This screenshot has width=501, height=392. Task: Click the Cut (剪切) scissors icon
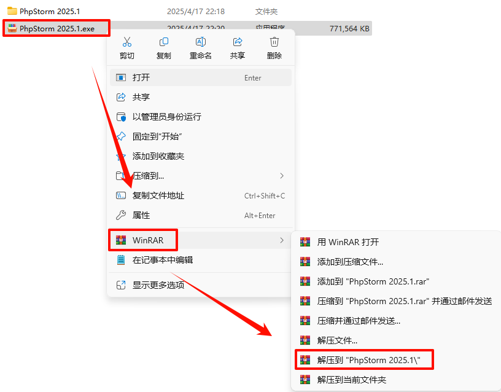127,42
